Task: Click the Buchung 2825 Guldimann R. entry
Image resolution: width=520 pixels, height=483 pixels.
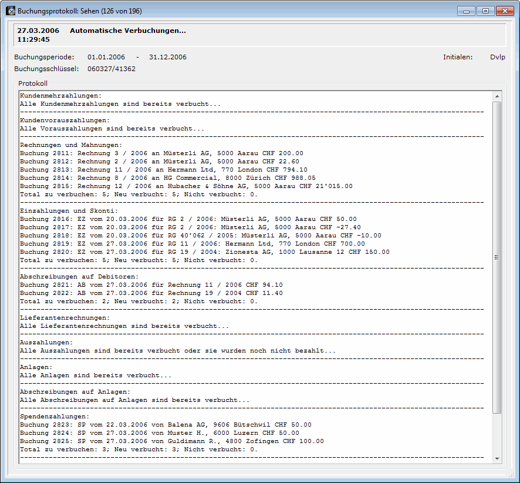Action: coord(171,441)
